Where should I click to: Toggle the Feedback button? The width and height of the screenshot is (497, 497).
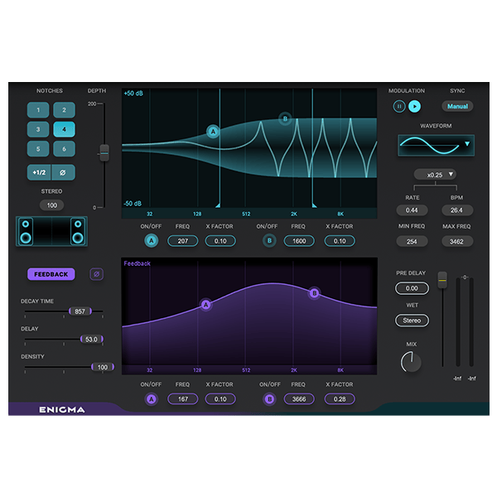[x=51, y=274]
